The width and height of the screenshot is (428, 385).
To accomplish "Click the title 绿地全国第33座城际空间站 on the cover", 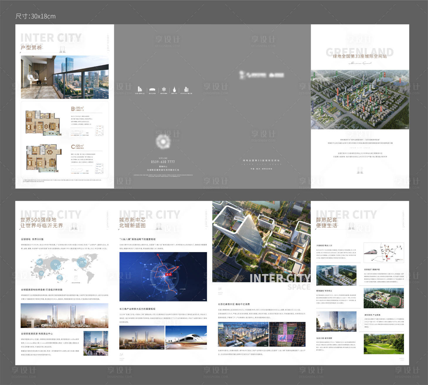I will [360, 56].
